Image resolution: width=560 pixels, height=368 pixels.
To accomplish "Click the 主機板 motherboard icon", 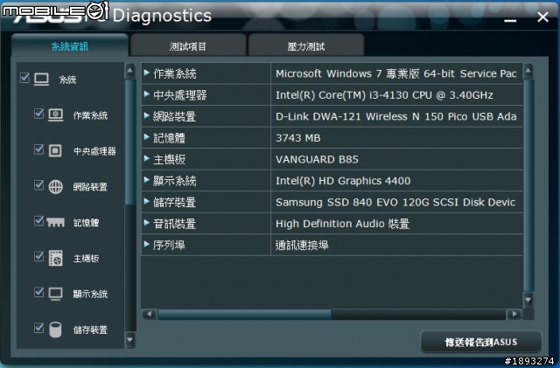I will pos(56,258).
